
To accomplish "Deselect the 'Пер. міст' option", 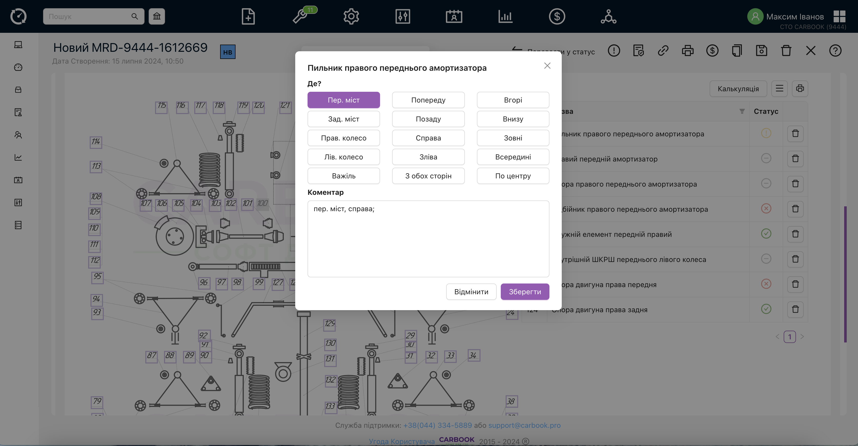I will point(343,100).
